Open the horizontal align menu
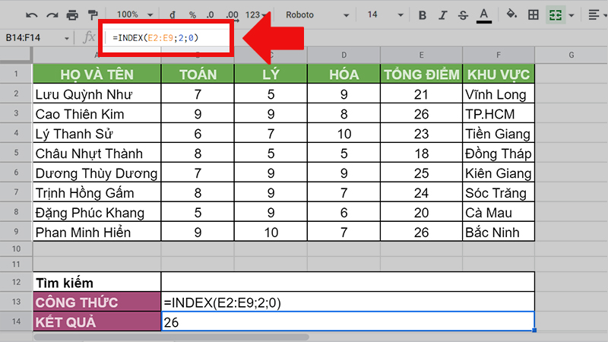Screen dimensions: 608x342 click(x=594, y=14)
